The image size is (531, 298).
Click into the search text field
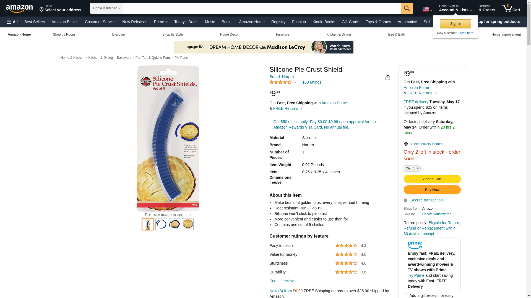click(x=262, y=8)
